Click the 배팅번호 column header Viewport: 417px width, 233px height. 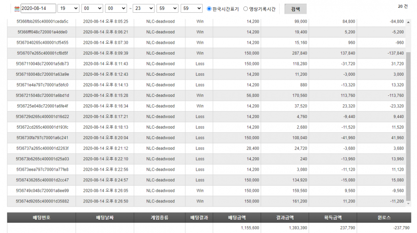(x=42, y=218)
